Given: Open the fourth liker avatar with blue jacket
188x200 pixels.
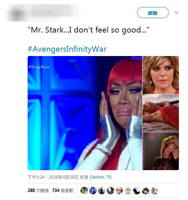Looking at the screenshot, I should click(x=111, y=191).
